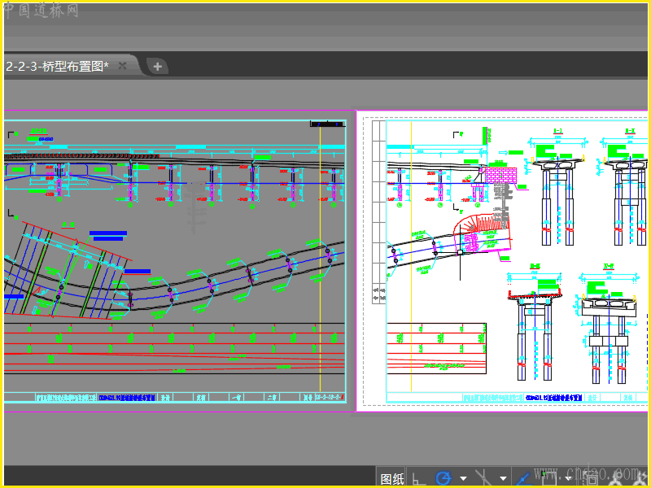The image size is (651, 488).
Task: Close the 2-2-3-桥型布置图 drawing tab
Action: [122, 66]
